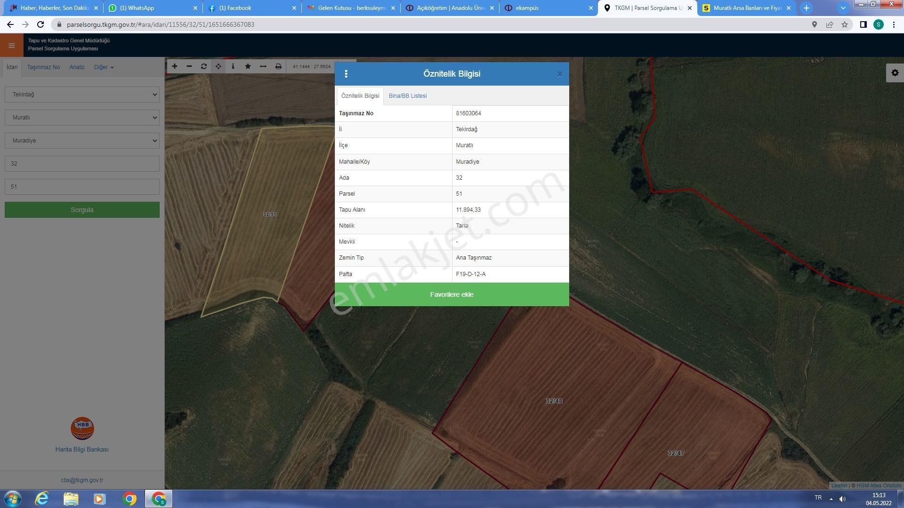
Task: Expand the Muratlı district dropdown
Action: [x=82, y=118]
